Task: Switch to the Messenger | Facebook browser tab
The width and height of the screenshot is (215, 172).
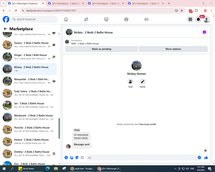Action: pyautogui.click(x=26, y=3)
